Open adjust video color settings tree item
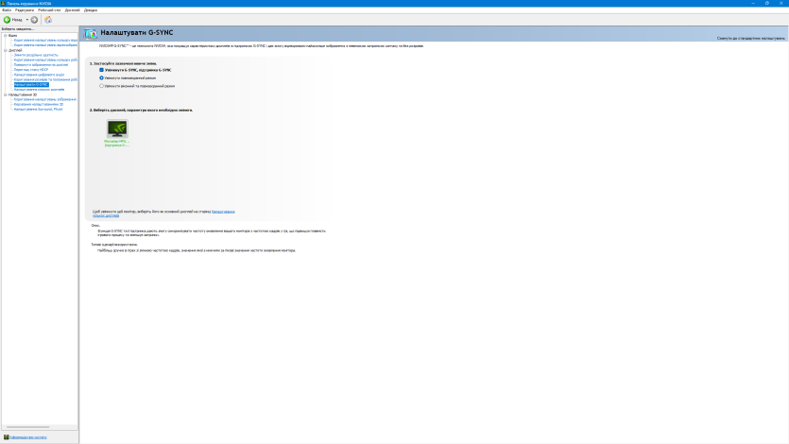The width and height of the screenshot is (789, 444). click(x=45, y=41)
